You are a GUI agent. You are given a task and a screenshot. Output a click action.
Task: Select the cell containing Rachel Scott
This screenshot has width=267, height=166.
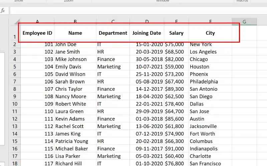75,126
